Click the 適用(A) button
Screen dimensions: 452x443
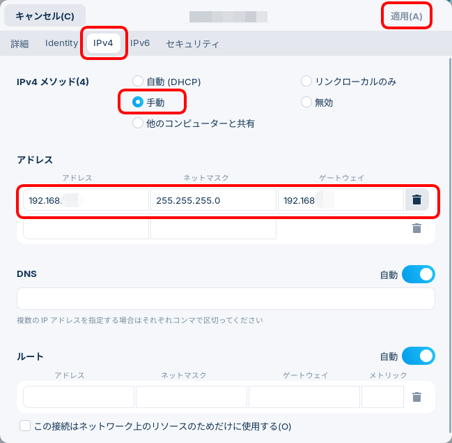407,16
